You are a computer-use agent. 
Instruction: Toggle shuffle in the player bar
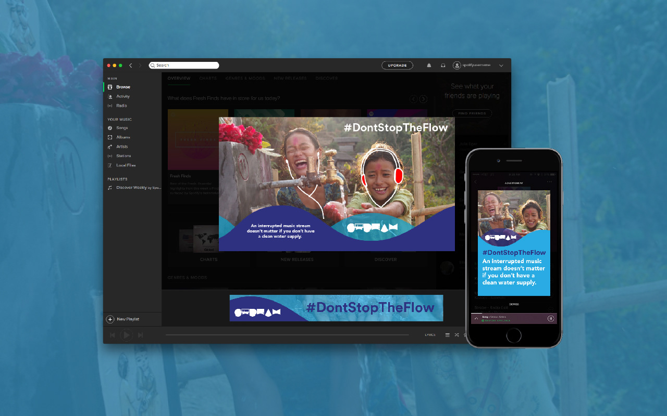(x=456, y=335)
